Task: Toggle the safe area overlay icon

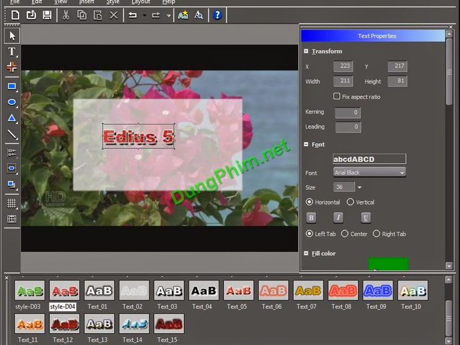Action: point(12,219)
